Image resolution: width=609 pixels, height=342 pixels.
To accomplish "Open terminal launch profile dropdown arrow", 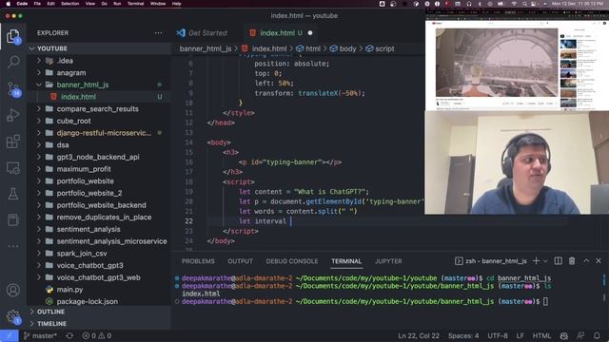I will (545, 261).
